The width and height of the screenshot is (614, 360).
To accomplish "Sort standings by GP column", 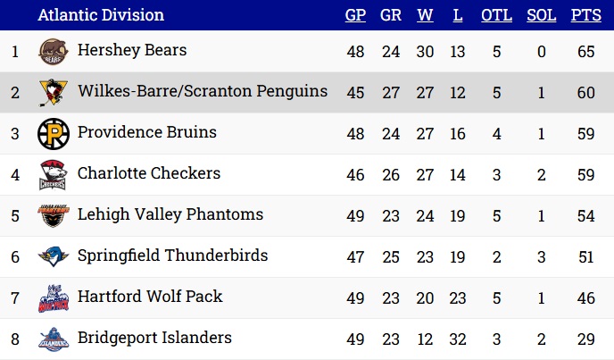I will click(x=355, y=15).
